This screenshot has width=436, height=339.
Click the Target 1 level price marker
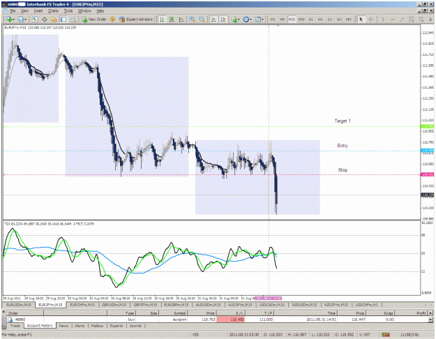click(x=428, y=126)
